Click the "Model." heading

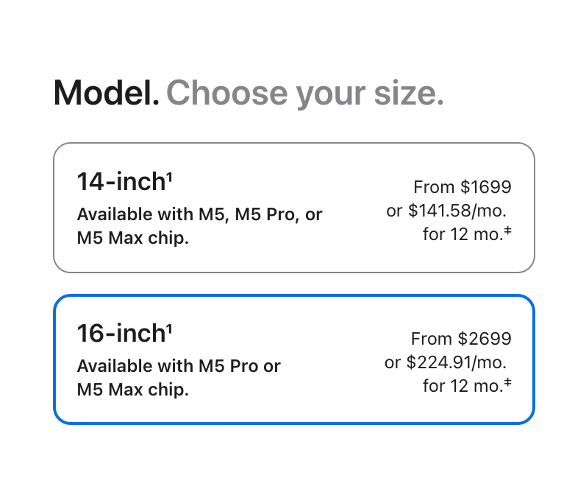click(106, 94)
